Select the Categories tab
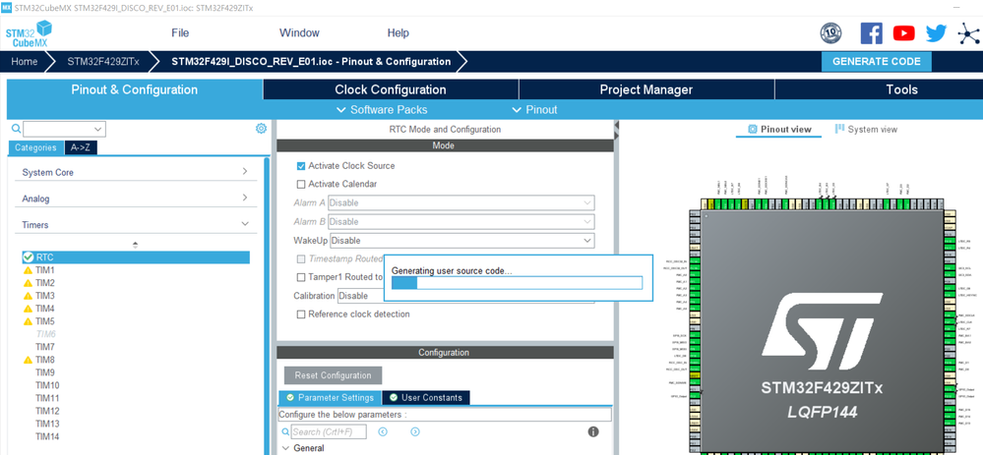The width and height of the screenshot is (983, 455). point(35,147)
